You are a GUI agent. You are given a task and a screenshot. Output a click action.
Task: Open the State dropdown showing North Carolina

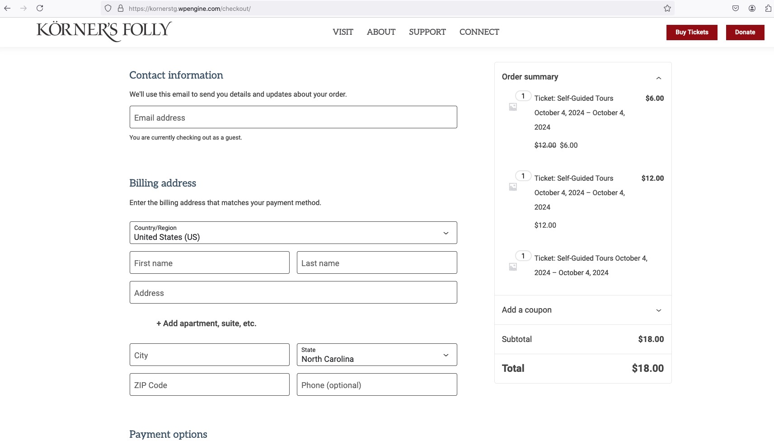point(377,355)
